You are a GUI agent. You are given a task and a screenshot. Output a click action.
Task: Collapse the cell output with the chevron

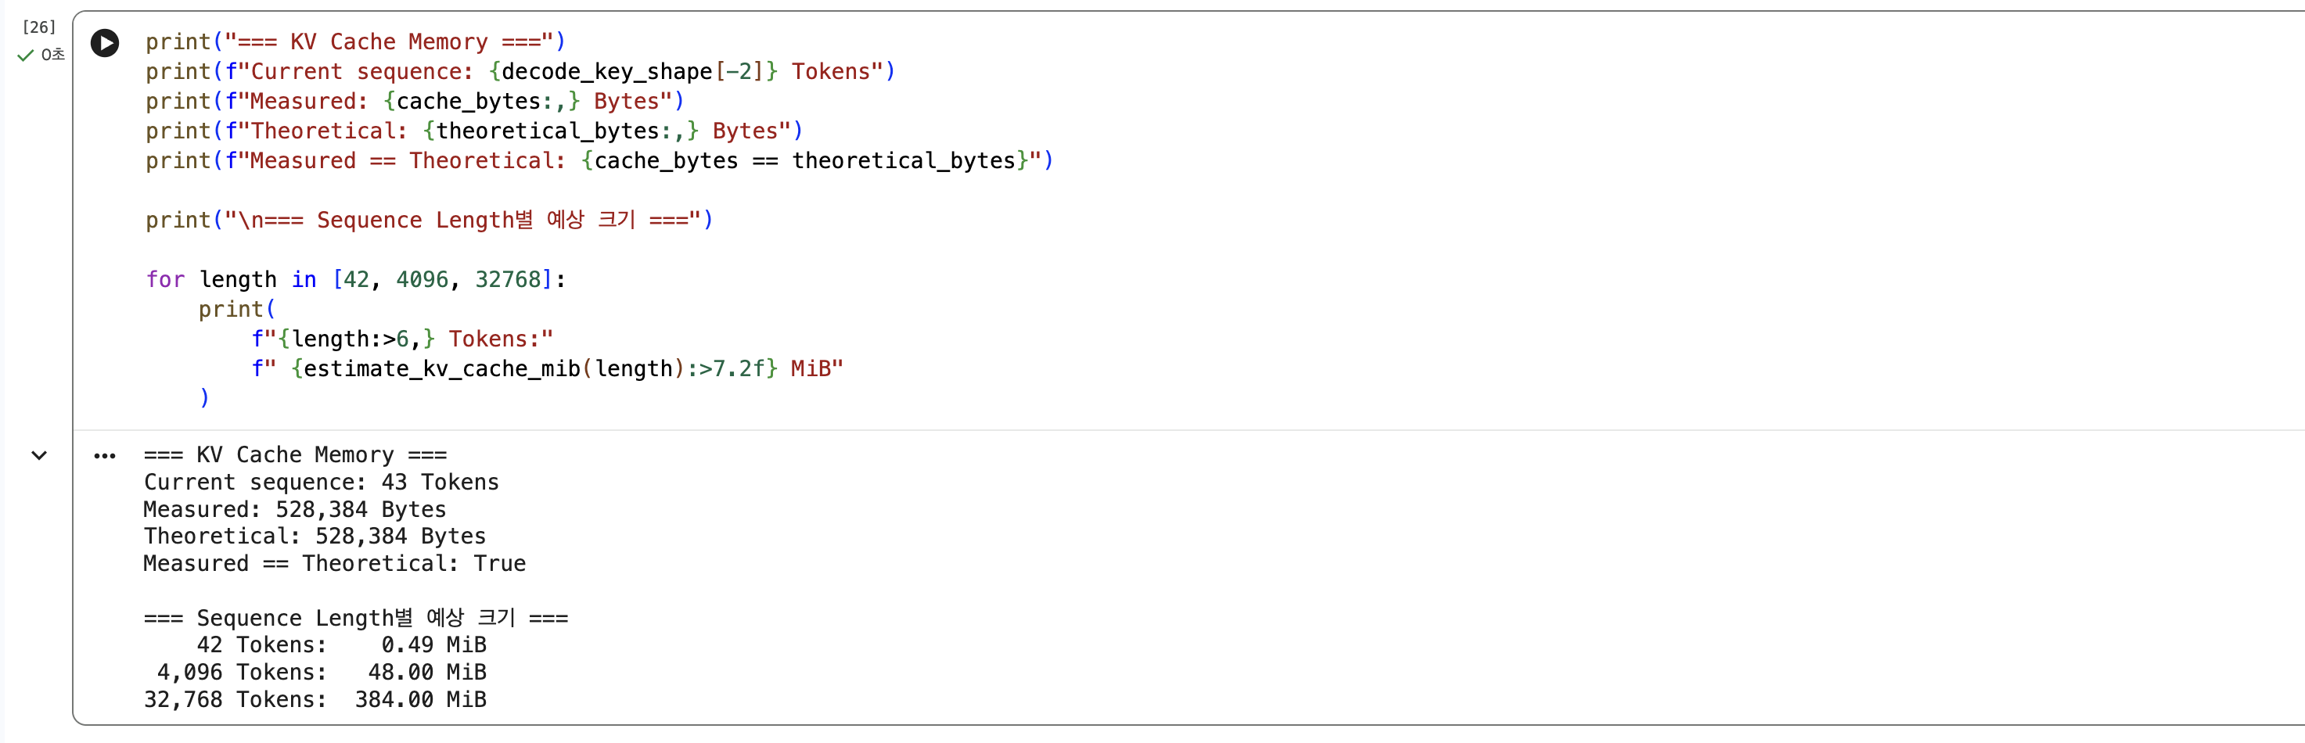click(39, 455)
